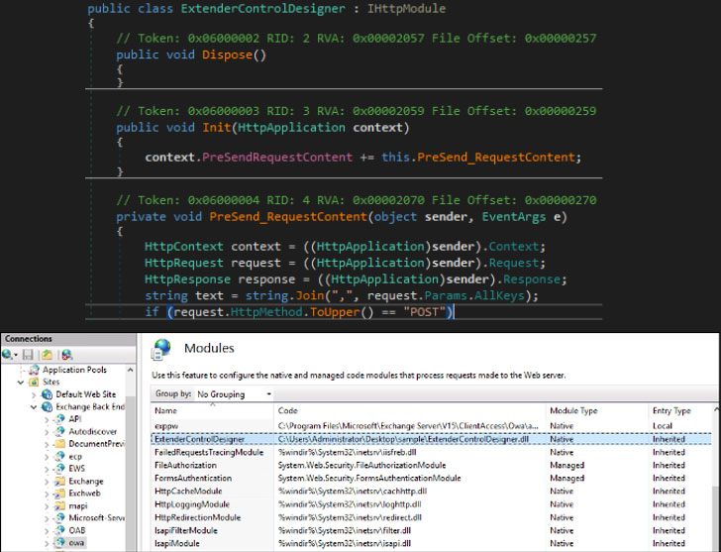Expand the Autodiscover tree node

[47, 432]
